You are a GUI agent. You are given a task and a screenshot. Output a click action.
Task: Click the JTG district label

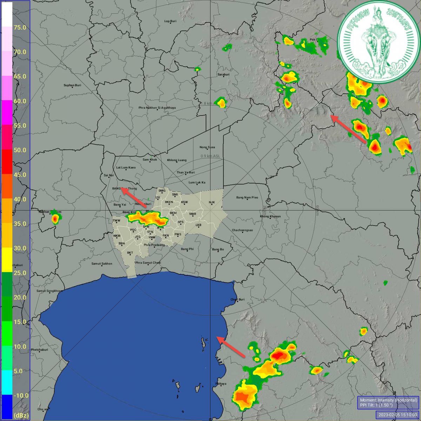(x=138, y=237)
